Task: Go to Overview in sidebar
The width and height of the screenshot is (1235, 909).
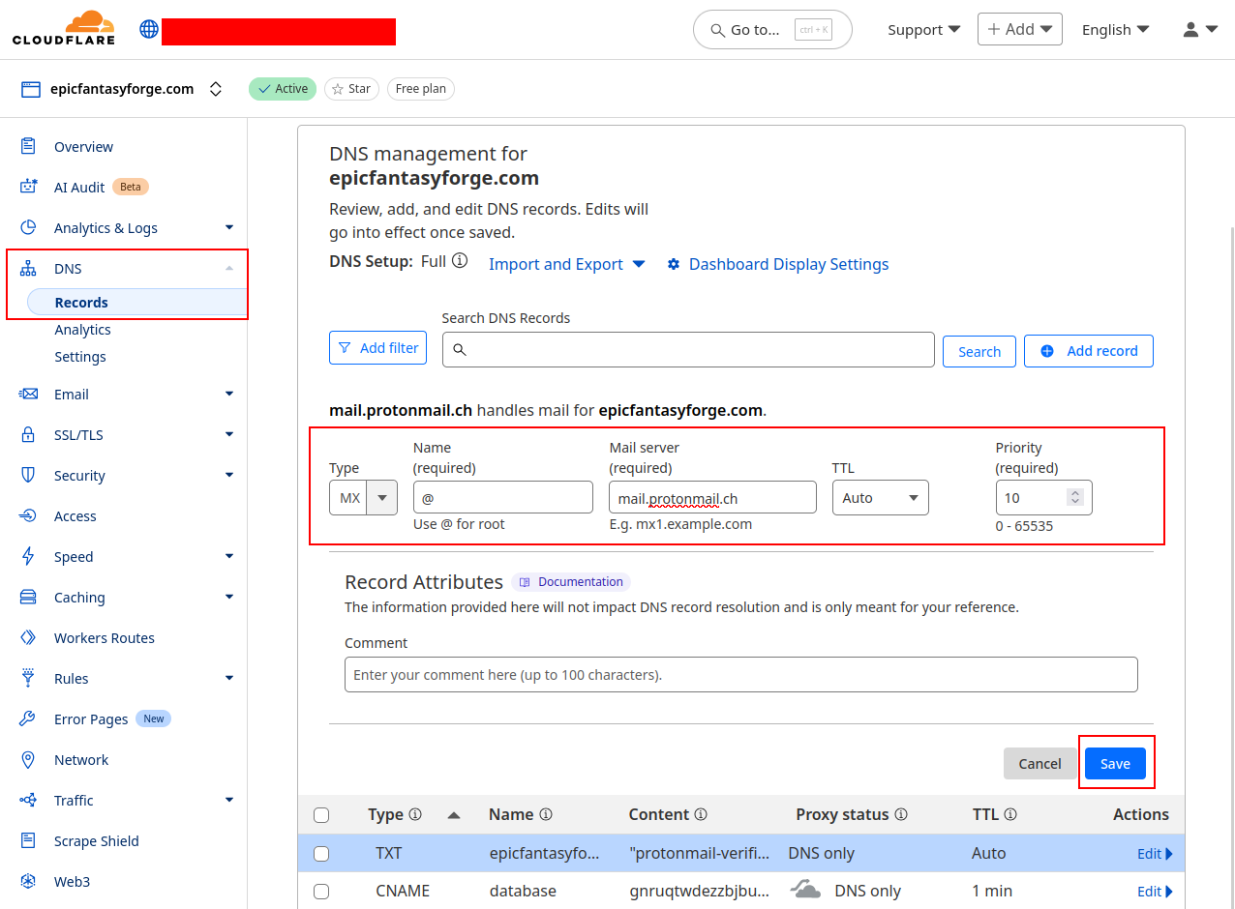Action: [83, 147]
